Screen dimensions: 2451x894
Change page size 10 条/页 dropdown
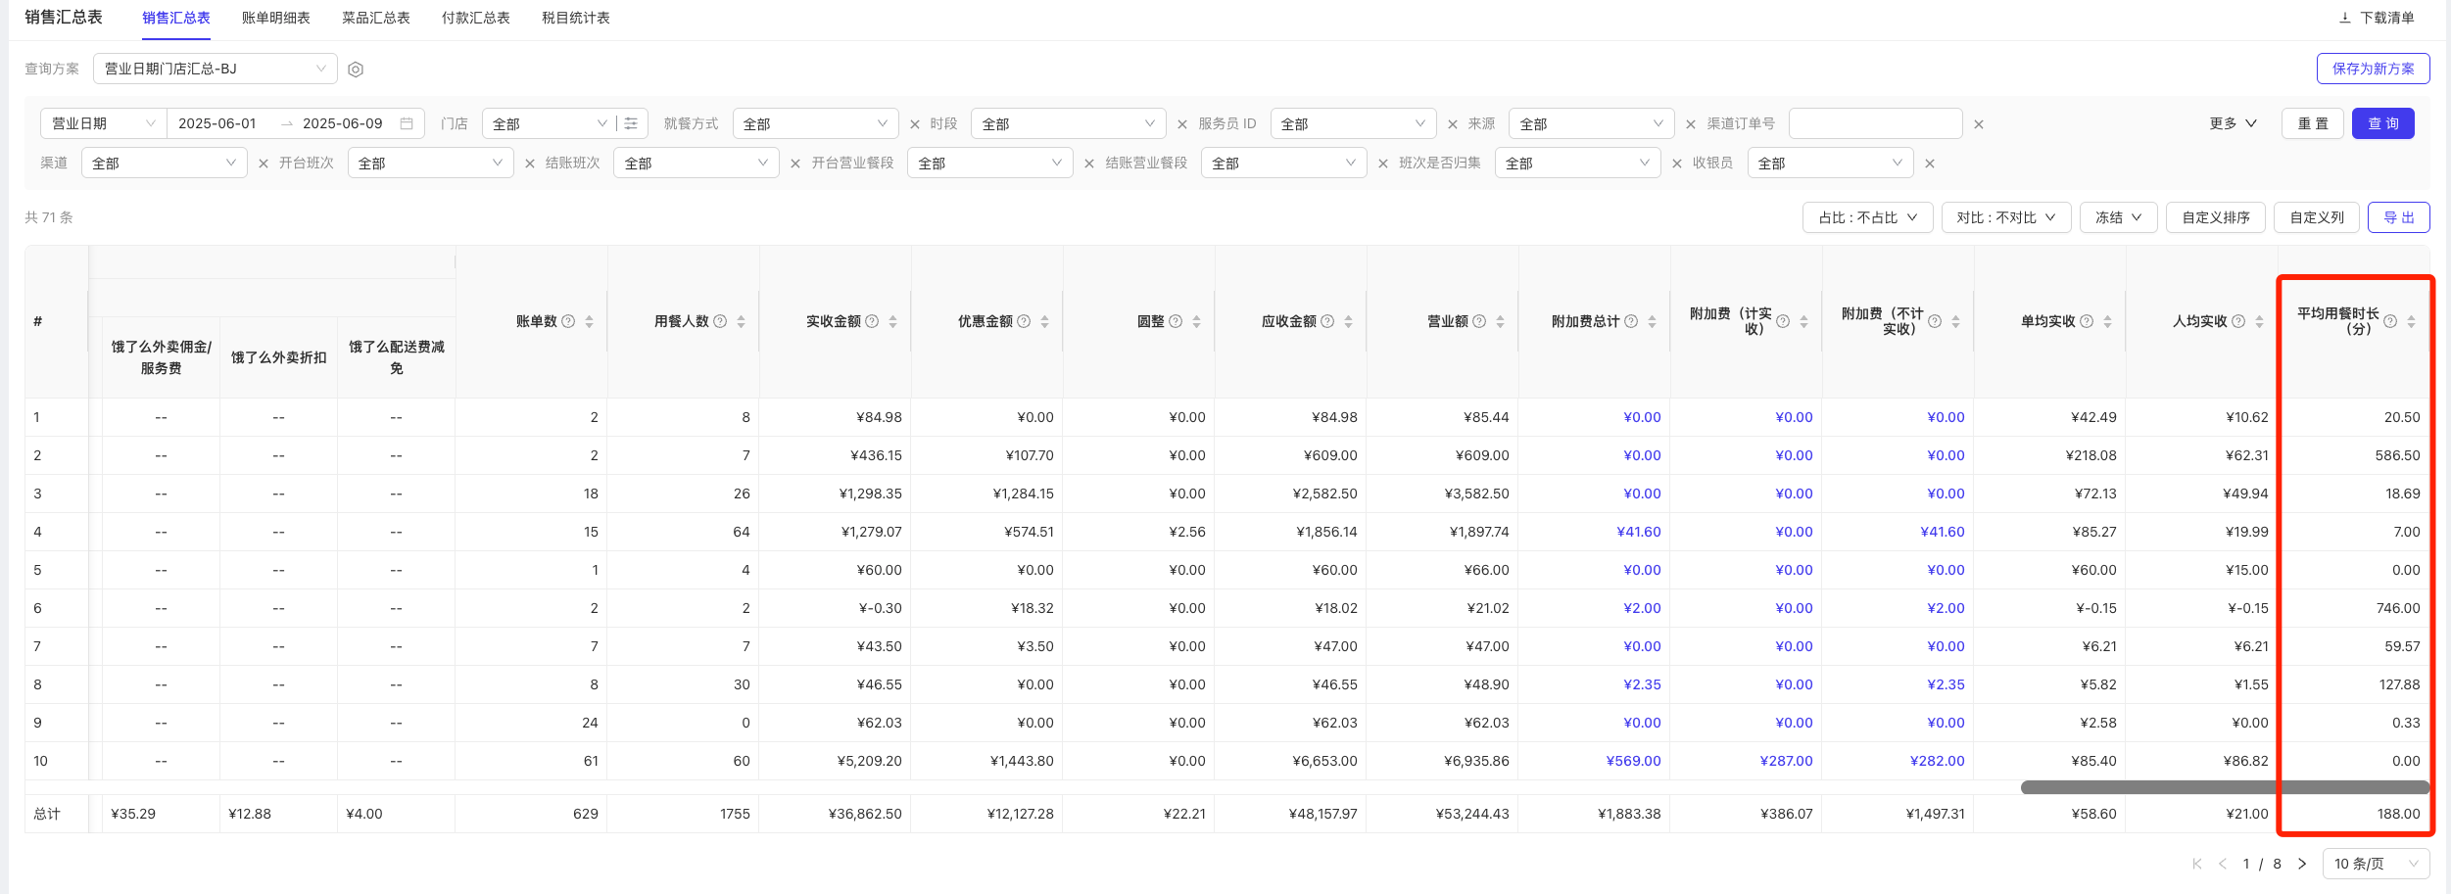(x=2376, y=864)
